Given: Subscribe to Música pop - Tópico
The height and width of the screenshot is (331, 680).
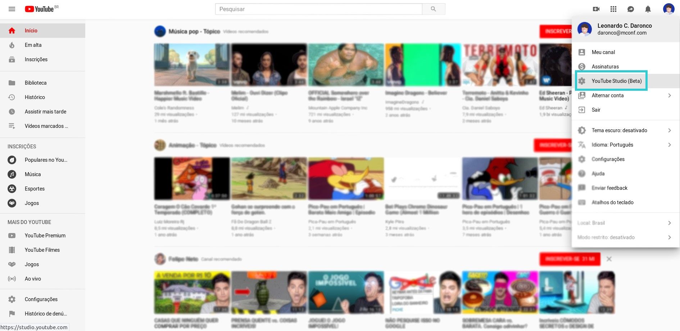Looking at the screenshot, I should [556, 31].
